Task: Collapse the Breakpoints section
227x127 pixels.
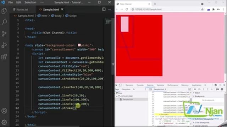Action: 199,96
